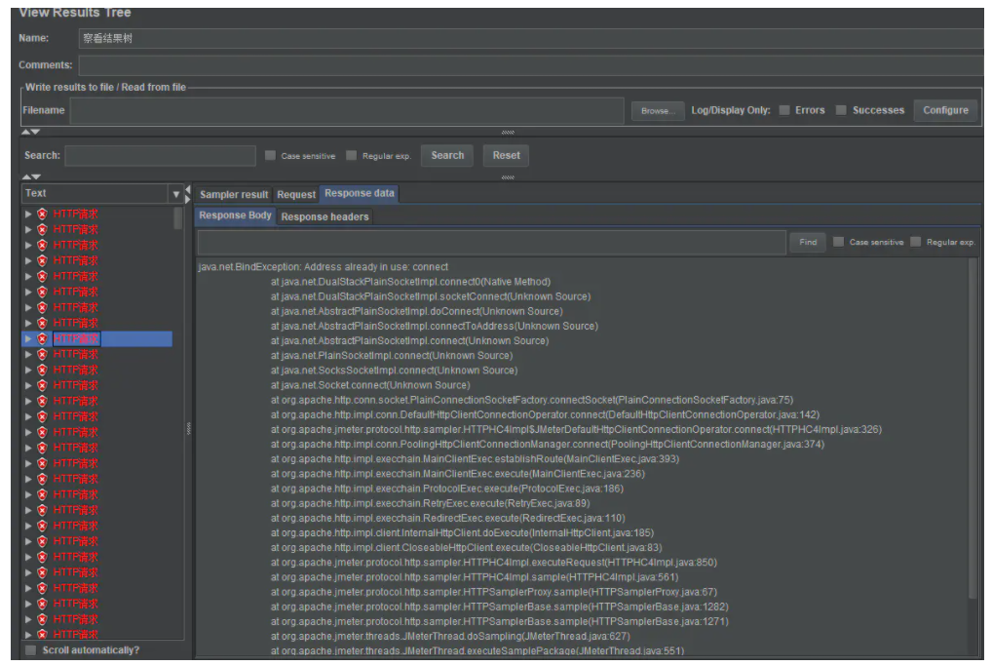The height and width of the screenshot is (666, 992).
Task: Expand the highlighted HTTP请求 tree node arrow
Action: pos(28,338)
